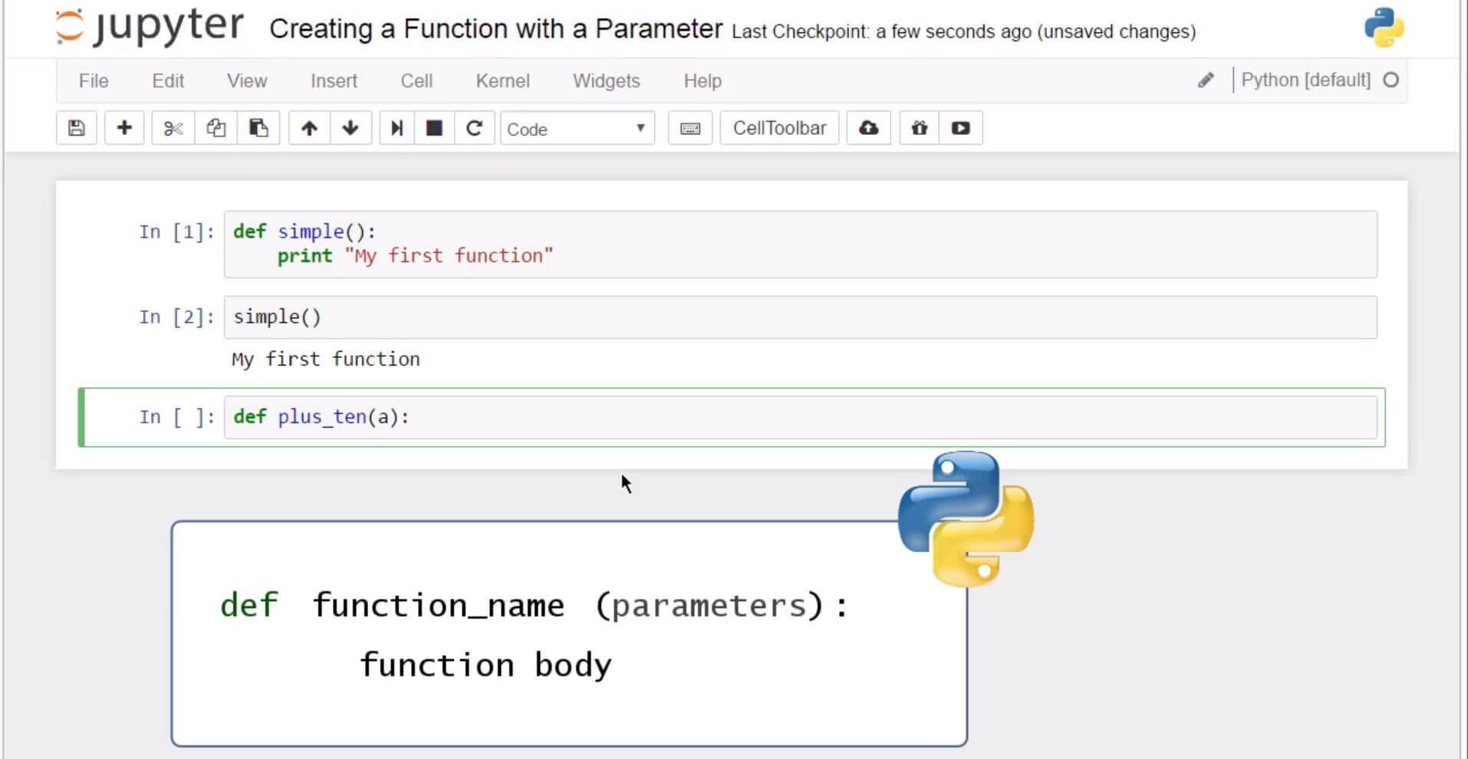The width and height of the screenshot is (1468, 759).
Task: Click the CellToolbar button
Action: pyautogui.click(x=778, y=128)
